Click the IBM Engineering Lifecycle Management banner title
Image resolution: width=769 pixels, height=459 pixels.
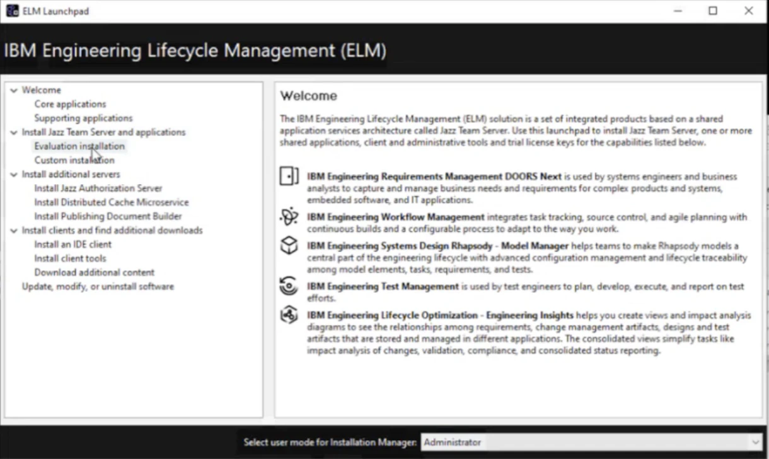195,51
